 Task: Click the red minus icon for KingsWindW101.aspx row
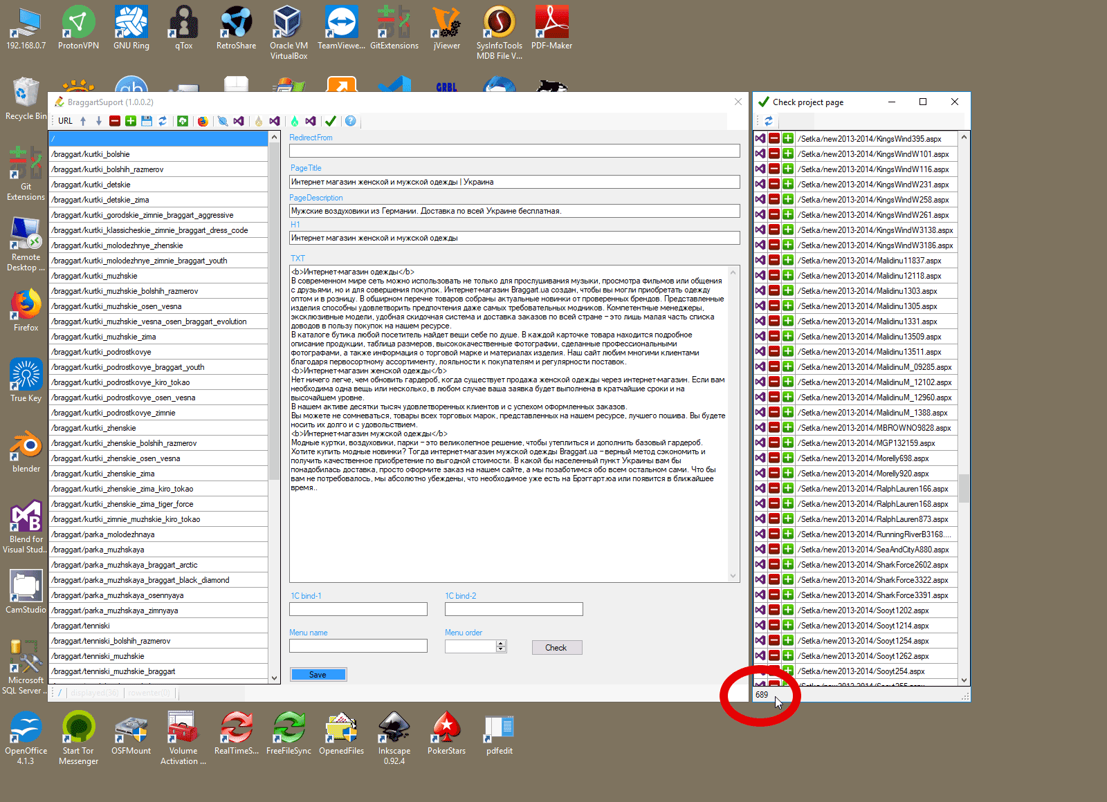click(774, 153)
